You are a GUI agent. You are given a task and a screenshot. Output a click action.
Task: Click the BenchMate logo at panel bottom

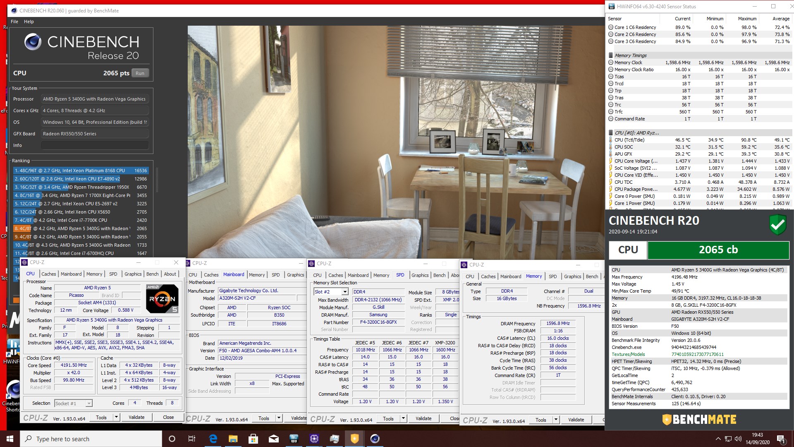point(699,419)
